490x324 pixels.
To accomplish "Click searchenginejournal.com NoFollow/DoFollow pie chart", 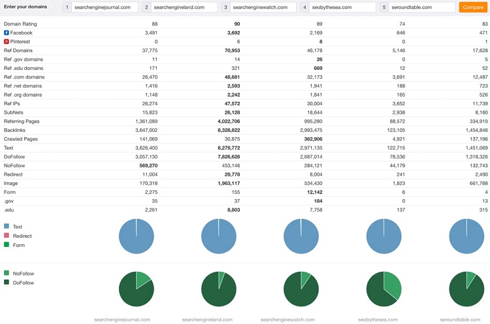I will [137, 289].
